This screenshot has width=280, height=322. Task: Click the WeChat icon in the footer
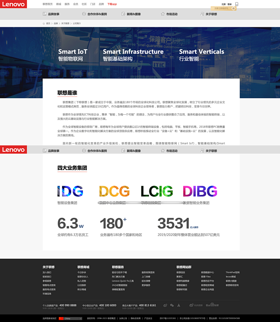tap(171, 305)
